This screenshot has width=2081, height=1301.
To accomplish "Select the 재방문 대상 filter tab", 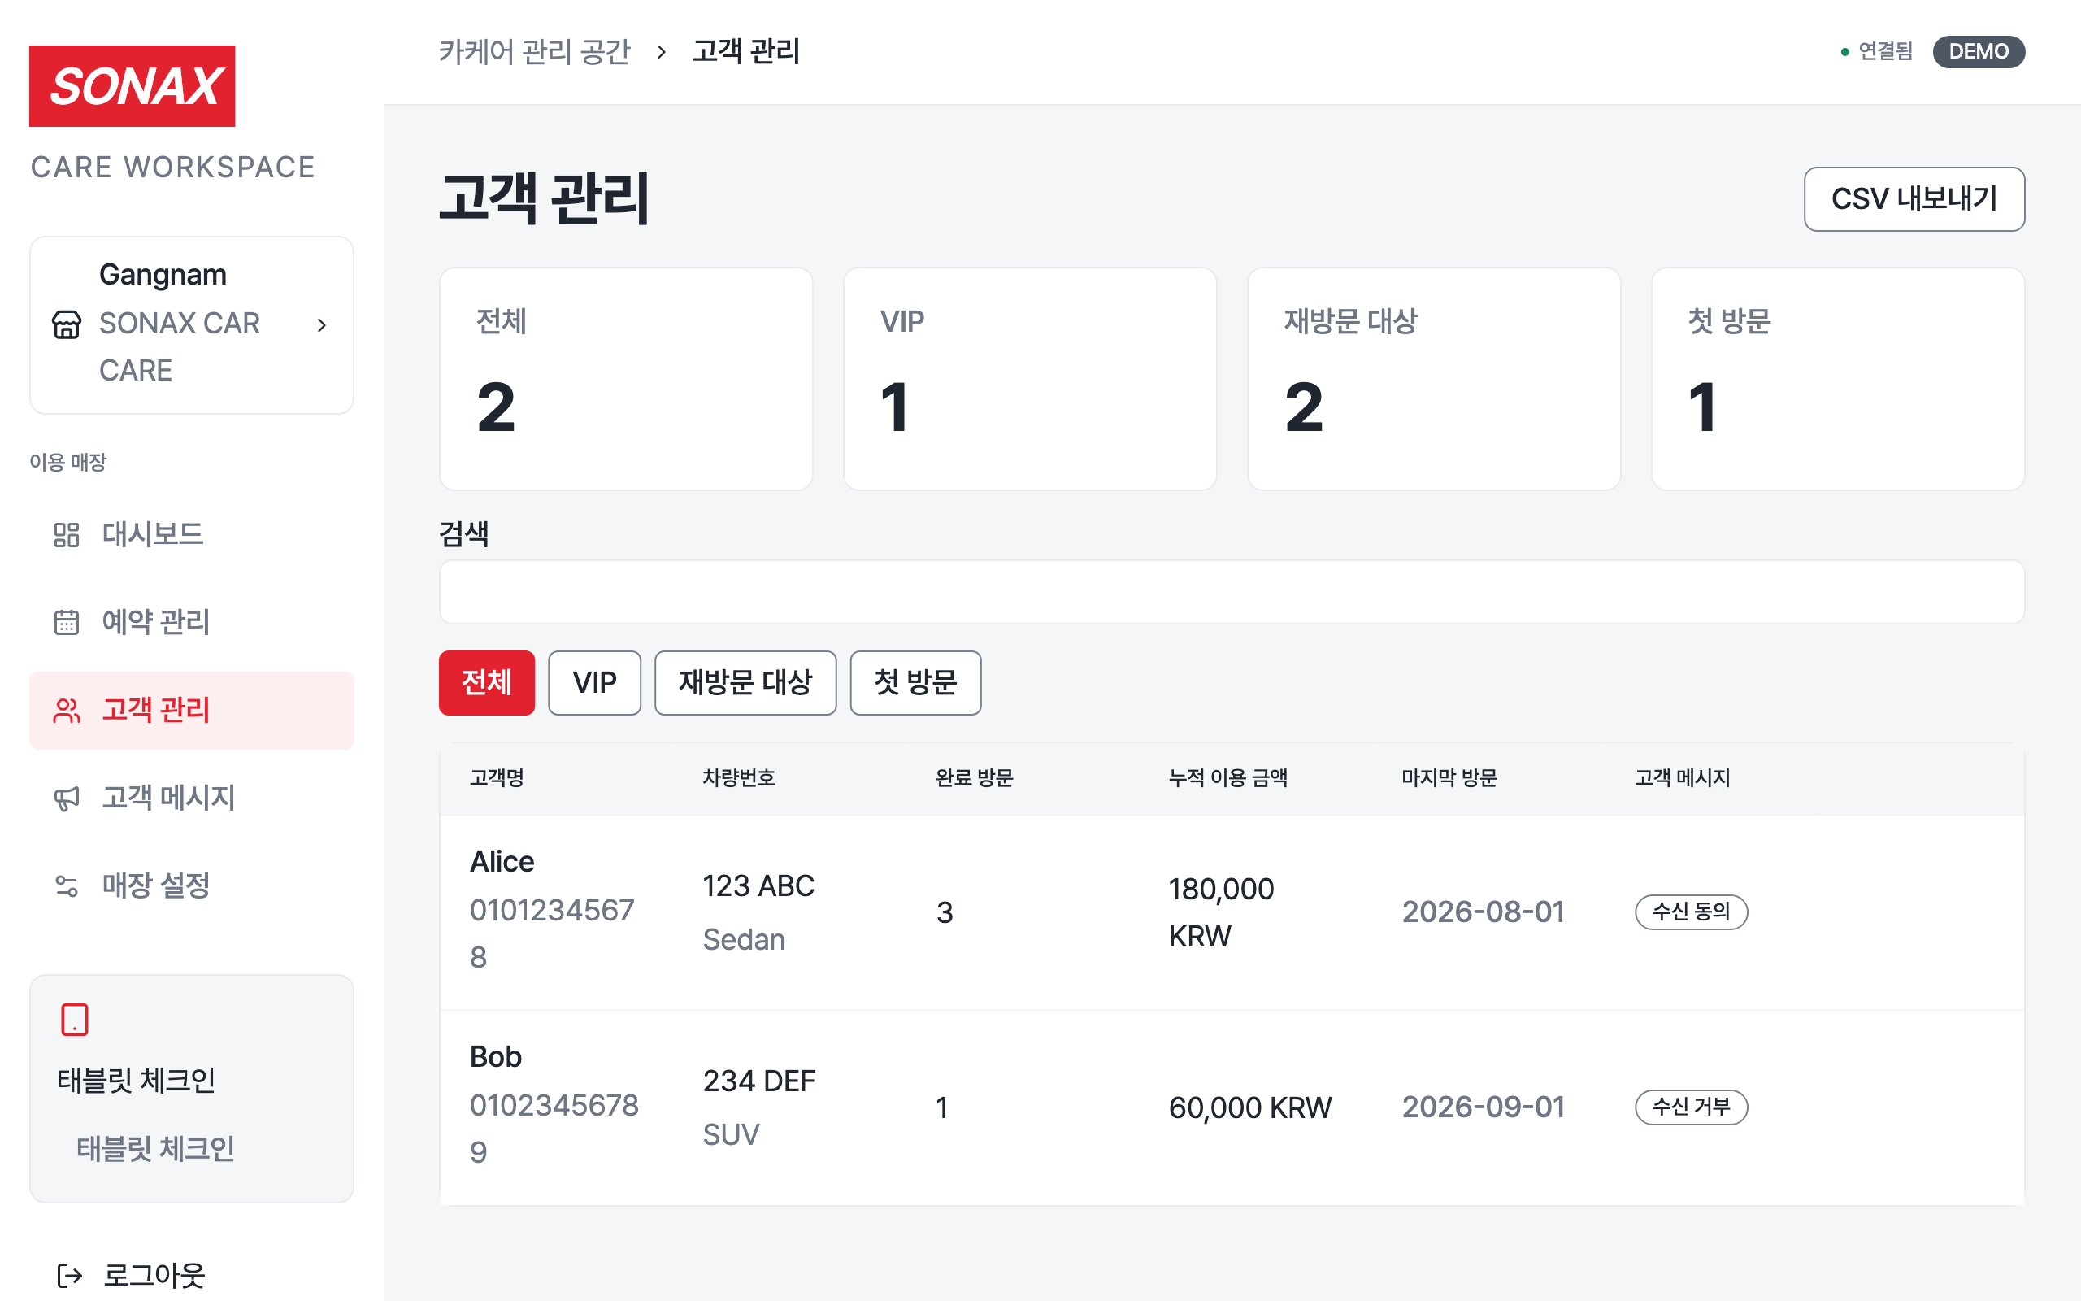I will tap(745, 682).
